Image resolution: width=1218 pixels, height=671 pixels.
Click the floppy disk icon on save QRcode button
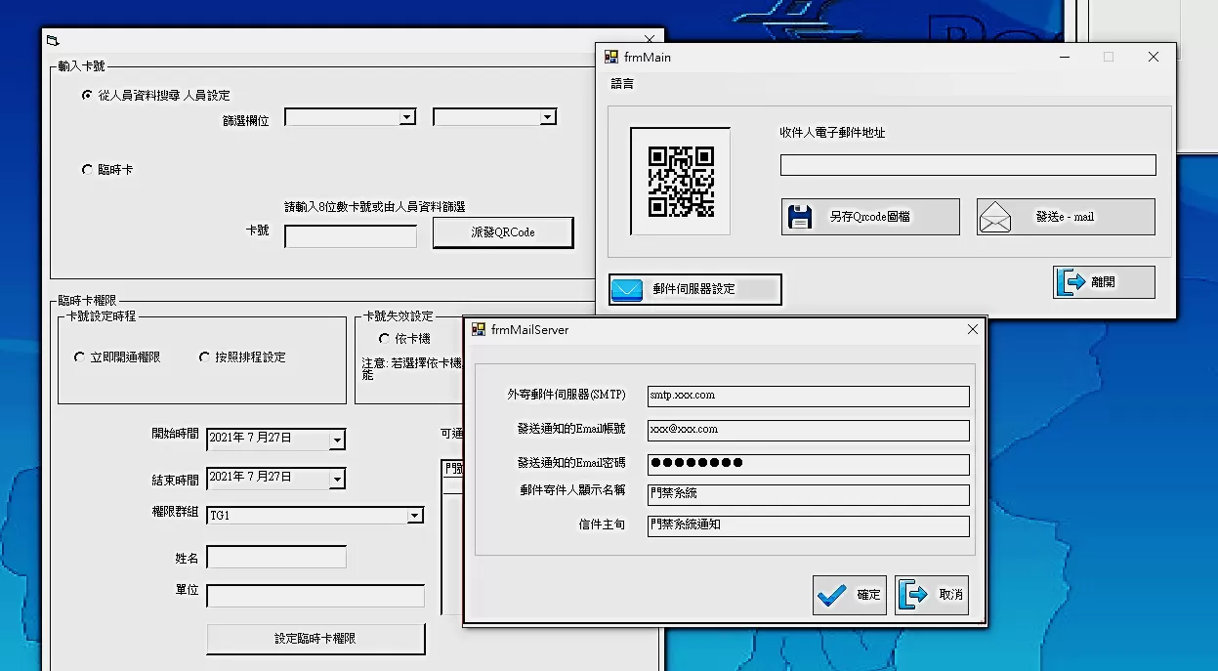tap(800, 217)
